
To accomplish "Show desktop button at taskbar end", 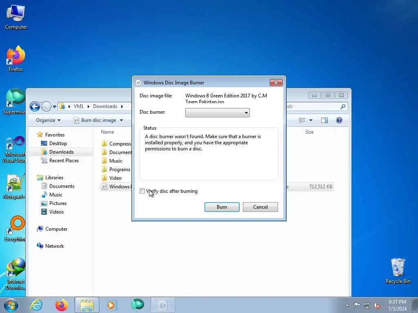I will point(415,305).
